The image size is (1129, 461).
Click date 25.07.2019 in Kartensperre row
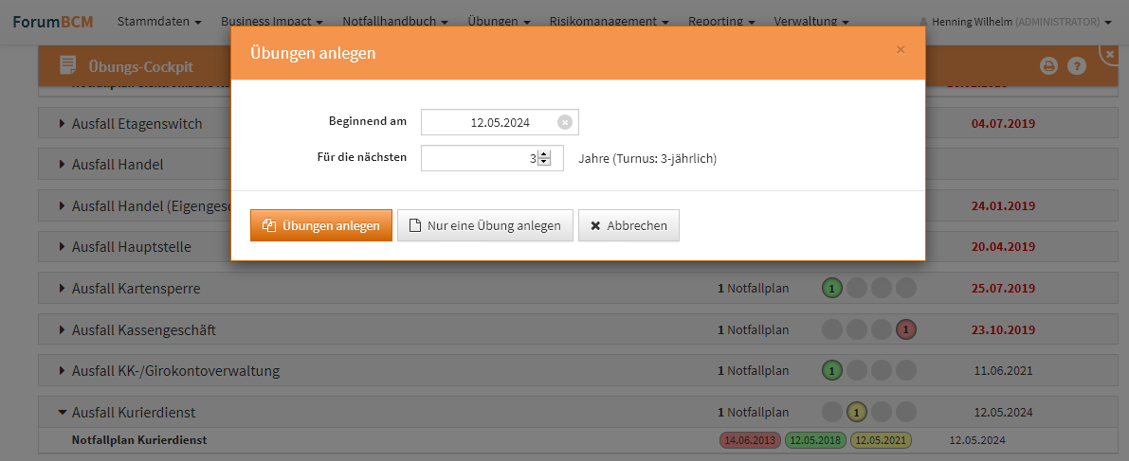[x=1003, y=289]
